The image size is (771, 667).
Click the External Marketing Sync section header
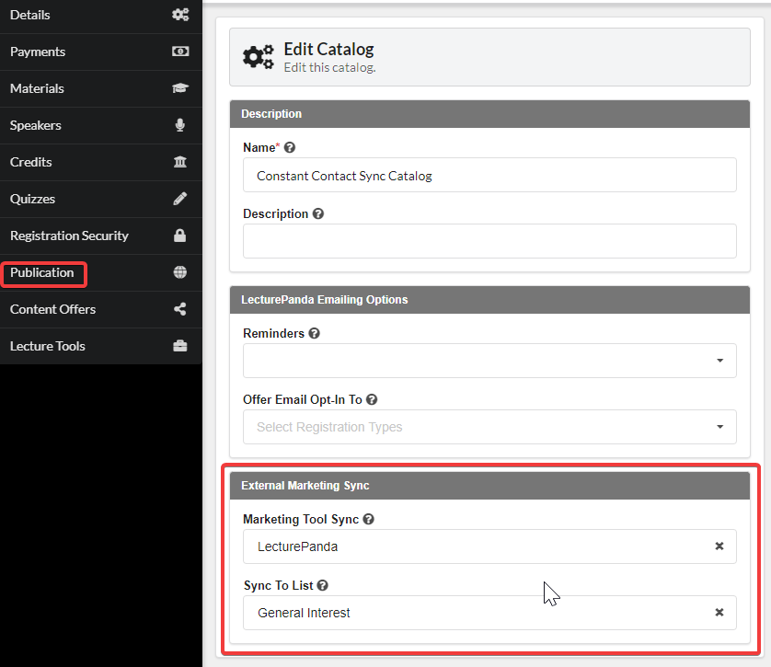point(489,486)
